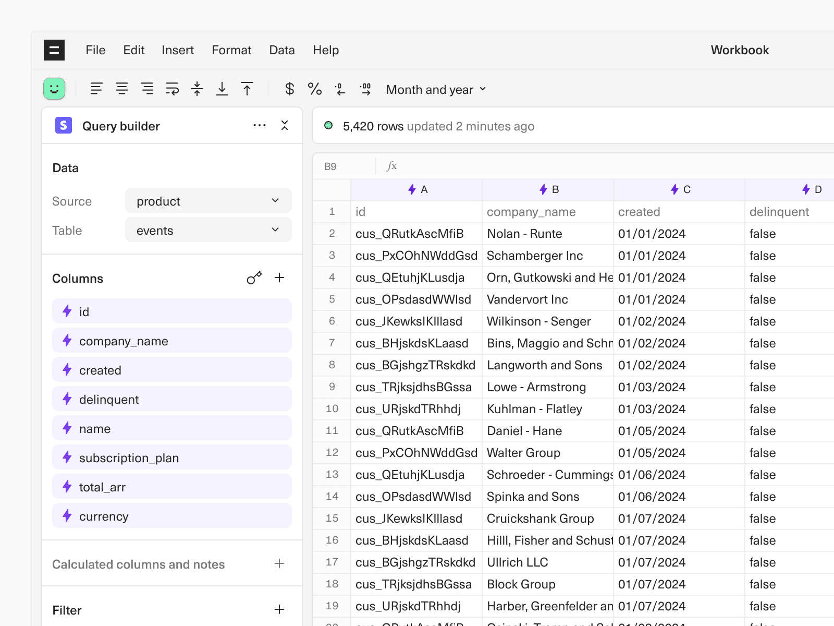The width and height of the screenshot is (834, 626).
Task: Click the fx formula icon
Action: (392, 166)
